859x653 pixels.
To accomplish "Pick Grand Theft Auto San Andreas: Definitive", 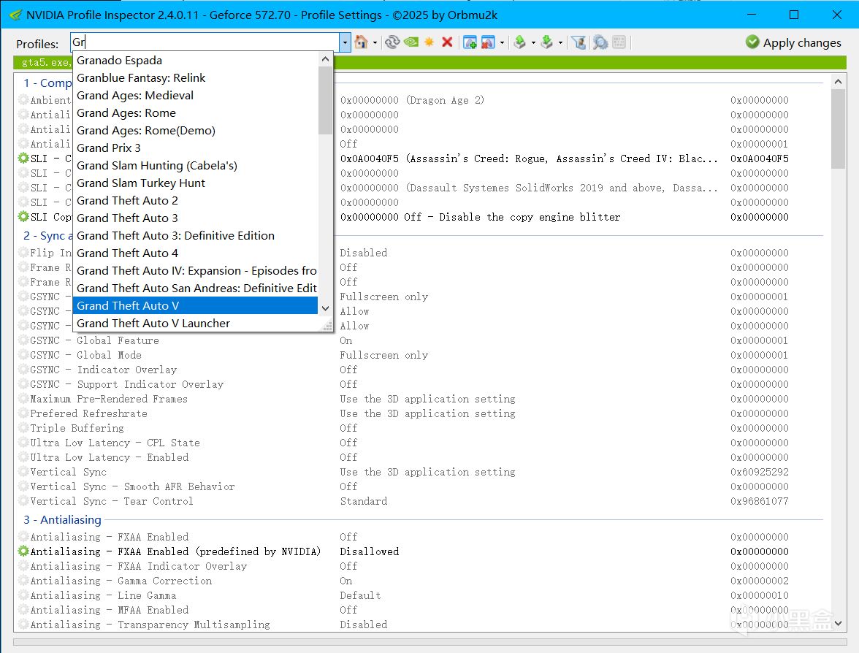I will tap(196, 288).
